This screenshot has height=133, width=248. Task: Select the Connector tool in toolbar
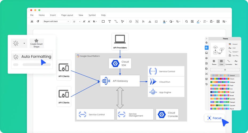pos(116,22)
